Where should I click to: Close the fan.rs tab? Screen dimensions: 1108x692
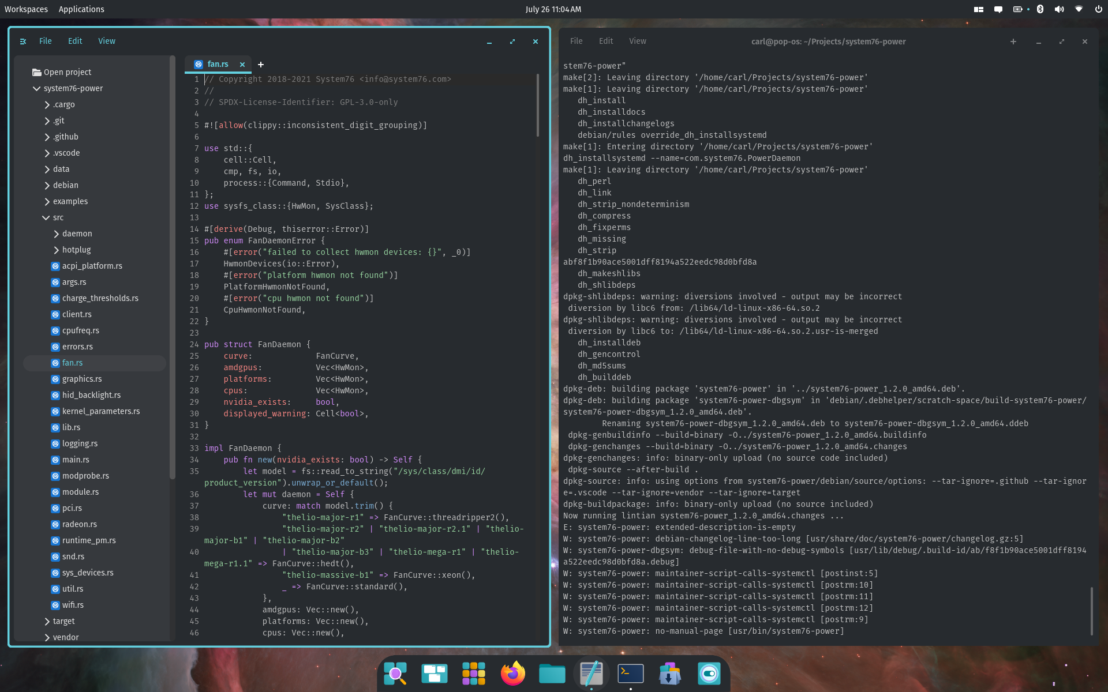pyautogui.click(x=242, y=65)
